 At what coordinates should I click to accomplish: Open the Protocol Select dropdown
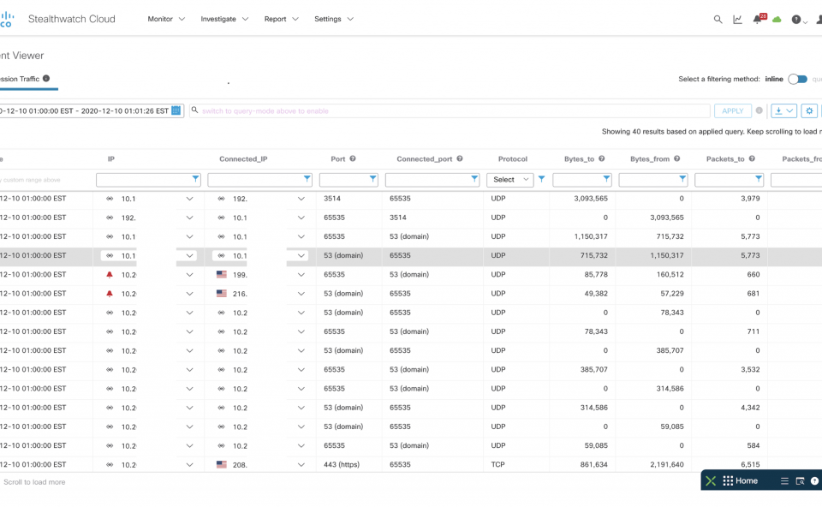510,179
